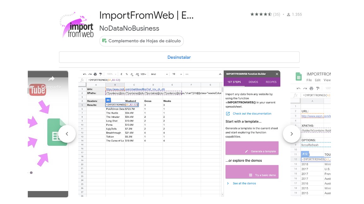
Task: Select the Paint format tool
Action: coord(101,74)
